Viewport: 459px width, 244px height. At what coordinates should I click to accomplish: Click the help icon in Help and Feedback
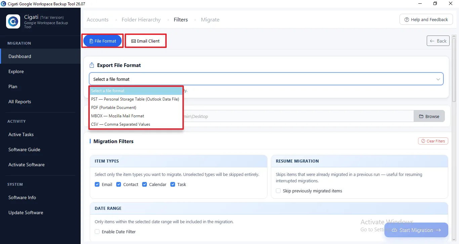tap(407, 19)
